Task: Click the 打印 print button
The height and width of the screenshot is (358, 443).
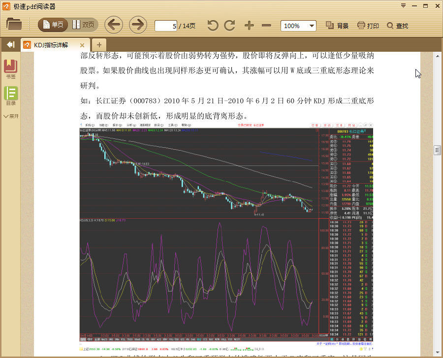Action: (368, 26)
